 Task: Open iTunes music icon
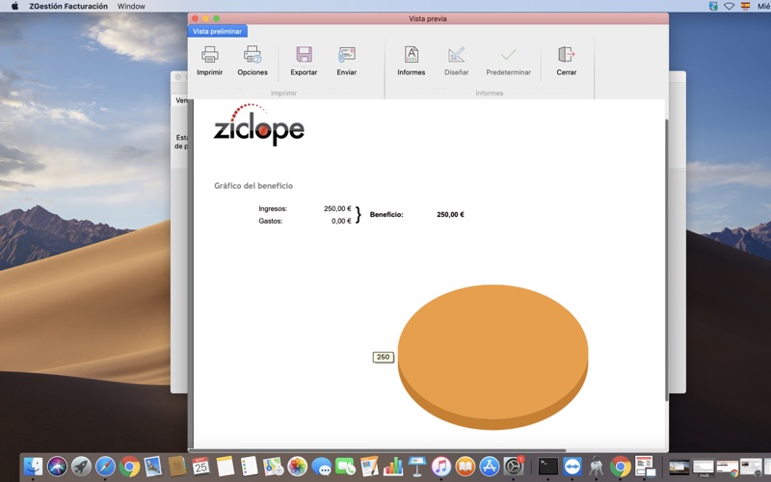441,467
